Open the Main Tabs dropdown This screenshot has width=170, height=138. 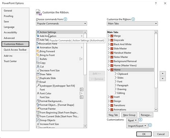tap(132, 24)
